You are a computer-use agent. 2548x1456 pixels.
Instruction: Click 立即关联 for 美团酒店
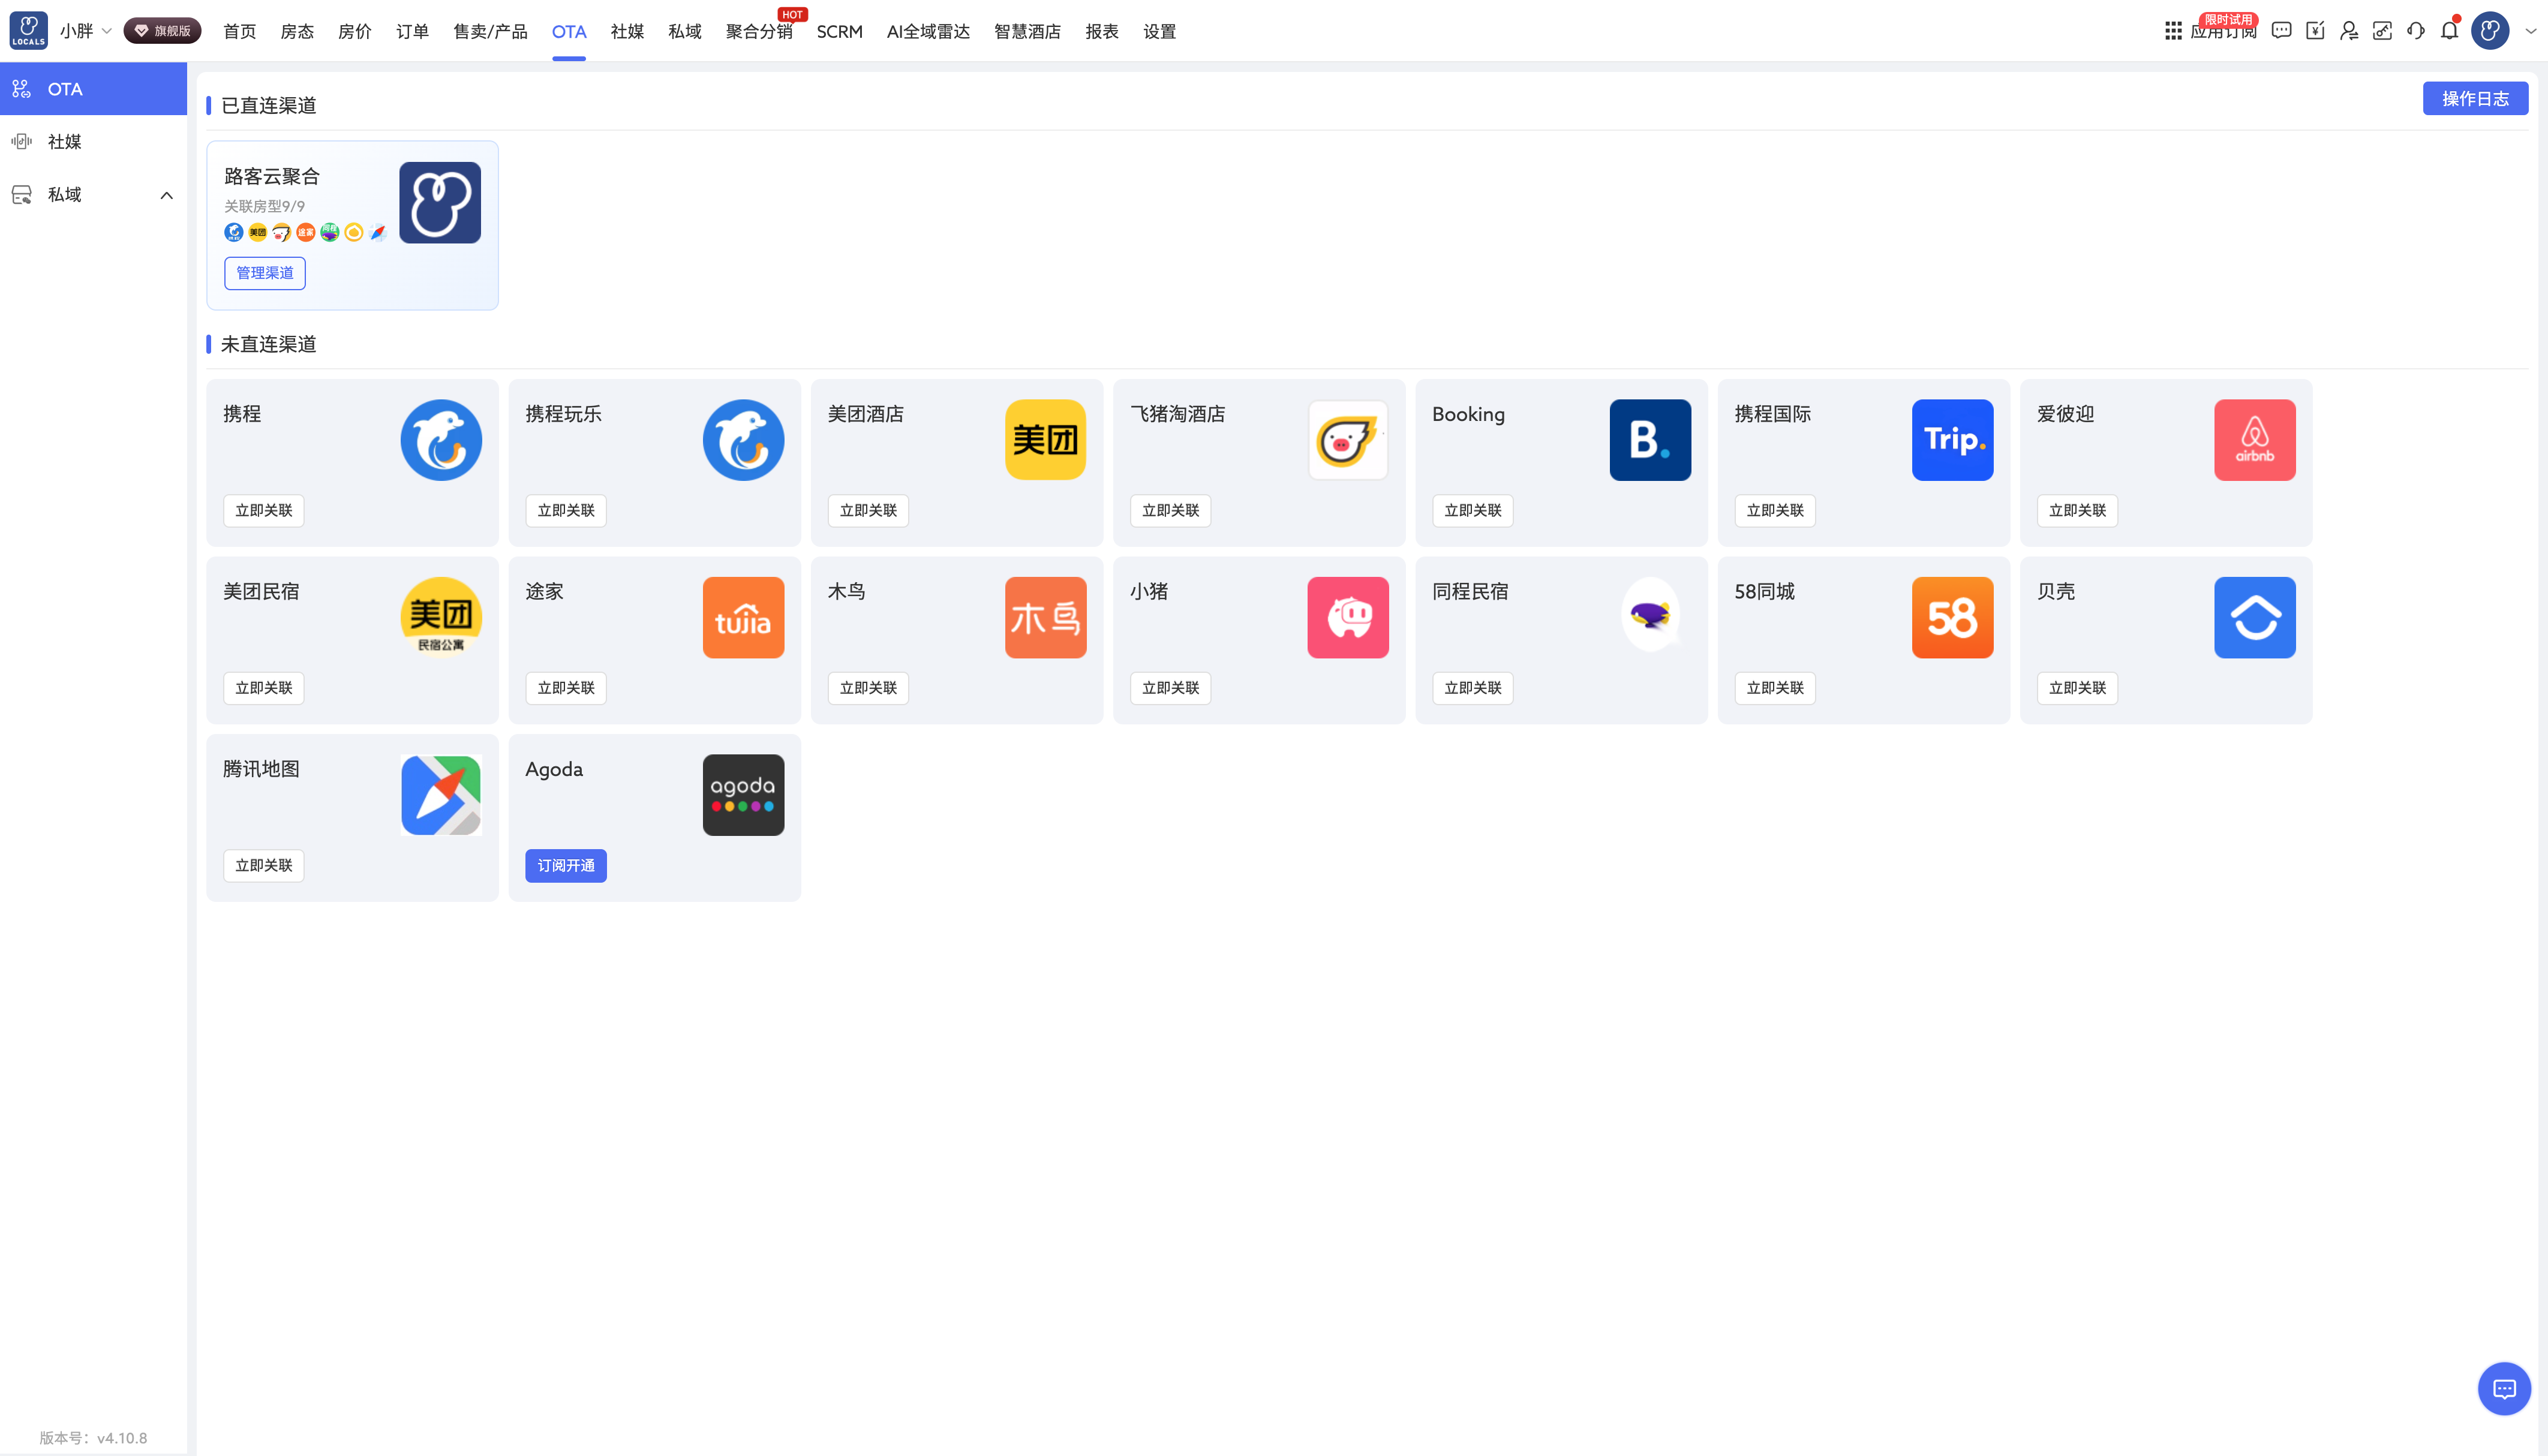[868, 511]
